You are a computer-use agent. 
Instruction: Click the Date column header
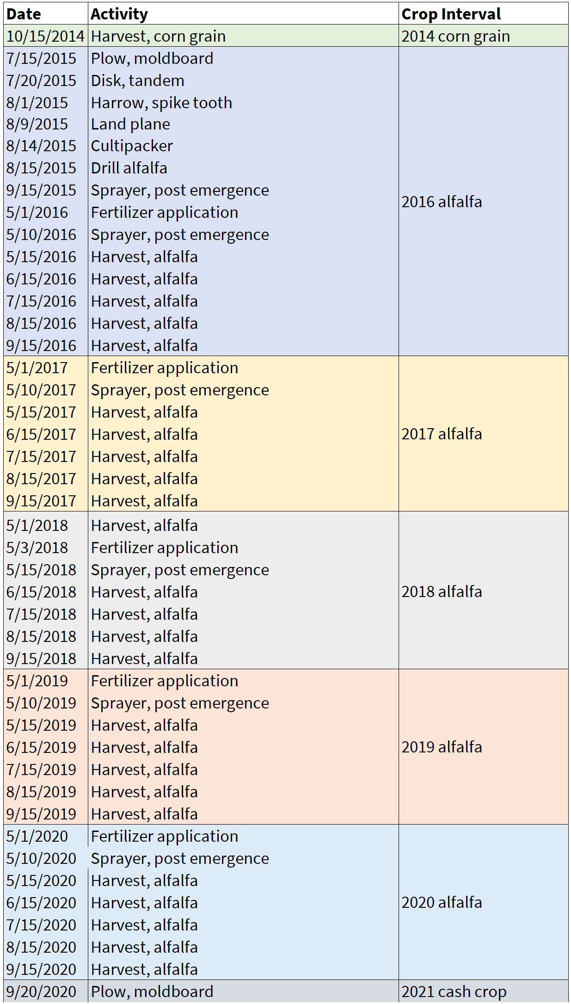coord(24,14)
